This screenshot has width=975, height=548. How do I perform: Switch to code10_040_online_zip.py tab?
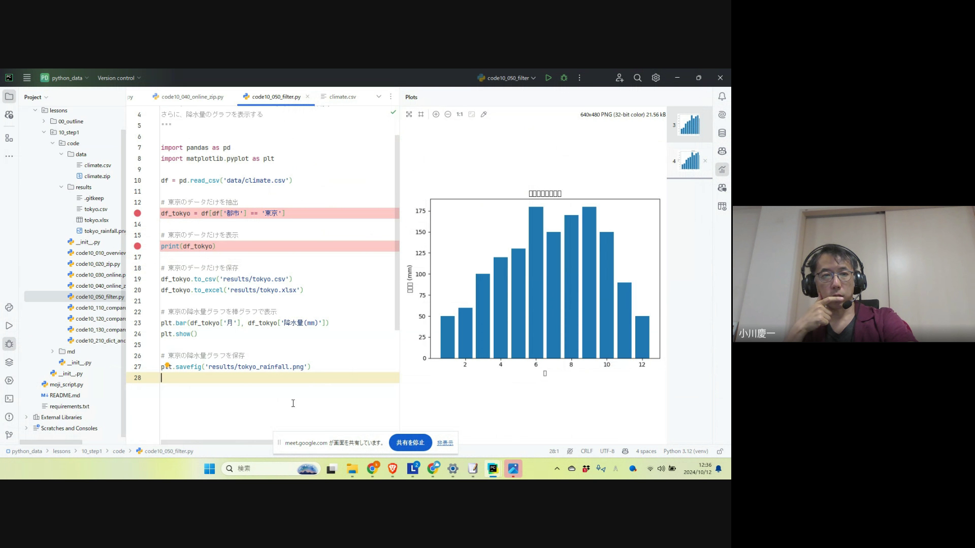192,96
